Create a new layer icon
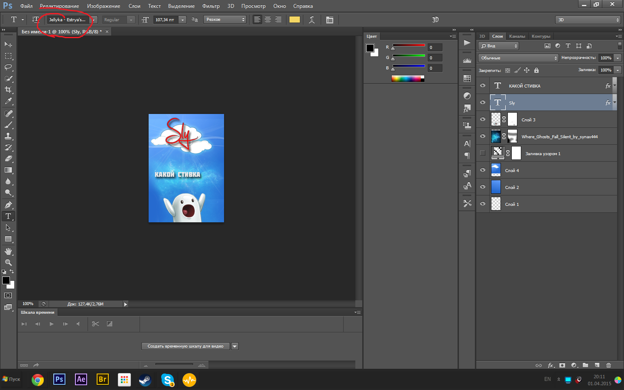 click(x=597, y=365)
